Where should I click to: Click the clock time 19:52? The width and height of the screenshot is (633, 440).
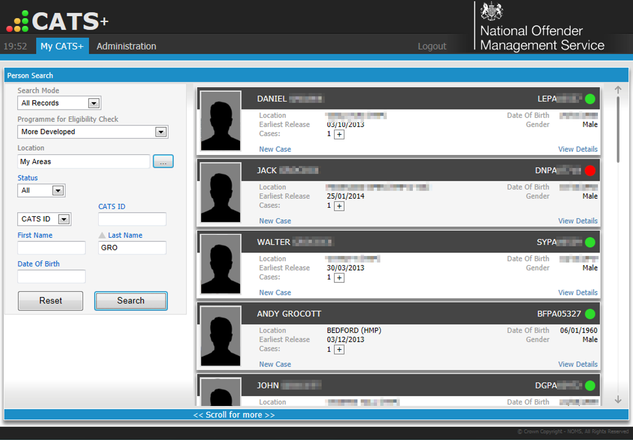[15, 46]
